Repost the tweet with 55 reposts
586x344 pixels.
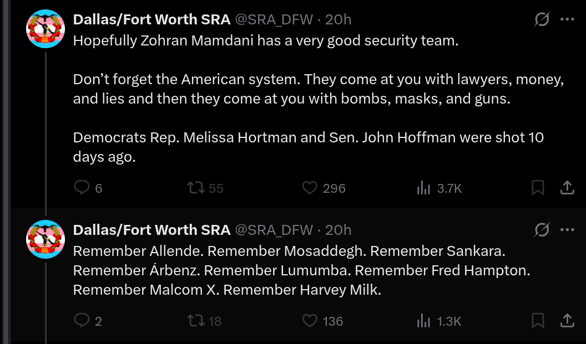196,188
